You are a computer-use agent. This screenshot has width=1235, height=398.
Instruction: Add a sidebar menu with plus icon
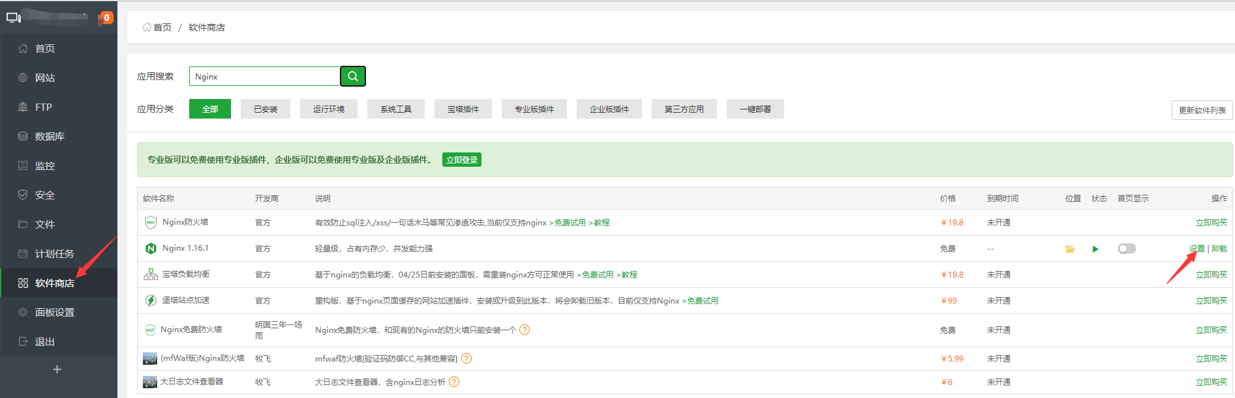coord(57,369)
